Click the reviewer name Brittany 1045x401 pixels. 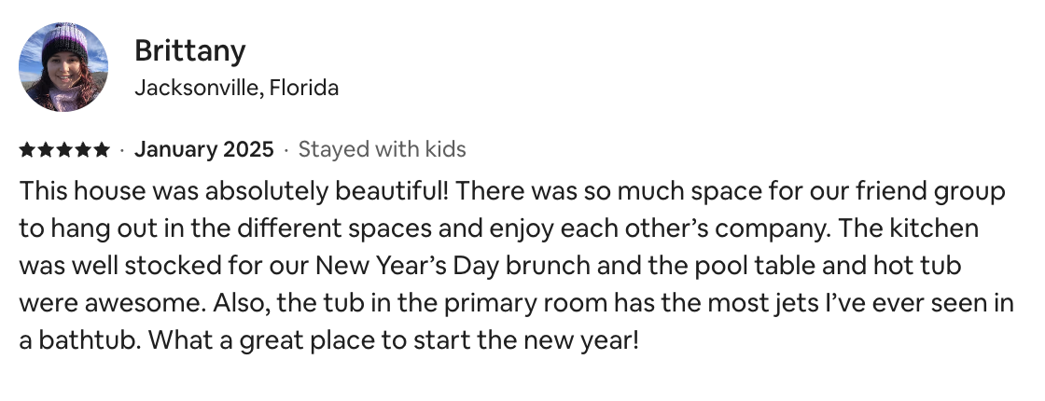pos(190,51)
